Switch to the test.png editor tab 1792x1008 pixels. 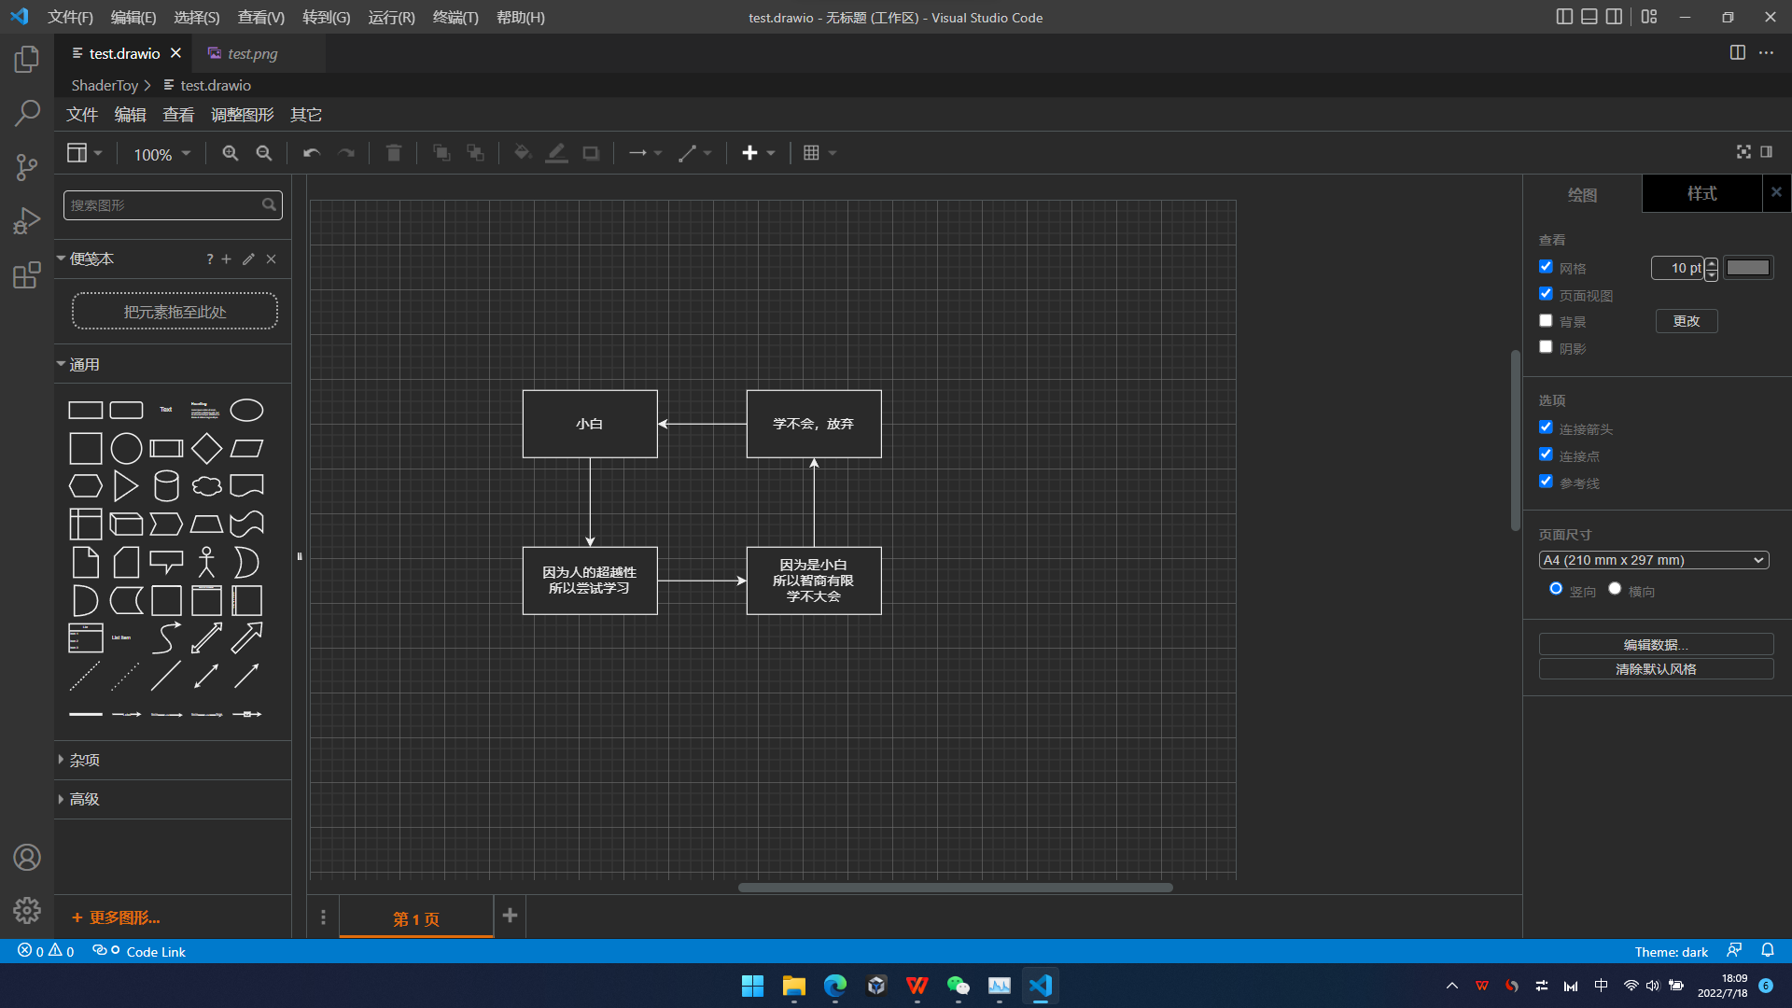[252, 54]
